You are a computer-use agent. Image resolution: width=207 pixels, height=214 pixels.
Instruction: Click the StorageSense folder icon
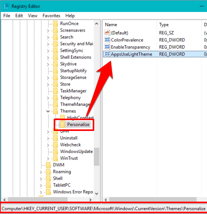(x=56, y=77)
